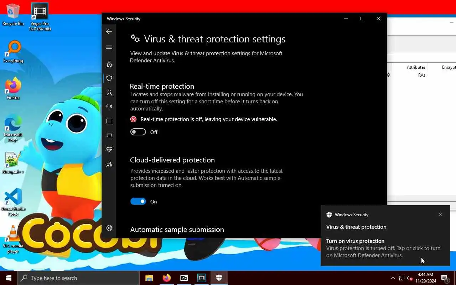The image size is (456, 285).
Task: Click the muted volume tray icon
Action: 410,278
